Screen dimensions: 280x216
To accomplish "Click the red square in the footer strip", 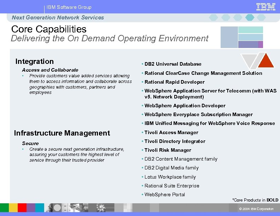I will click(x=22, y=208).
